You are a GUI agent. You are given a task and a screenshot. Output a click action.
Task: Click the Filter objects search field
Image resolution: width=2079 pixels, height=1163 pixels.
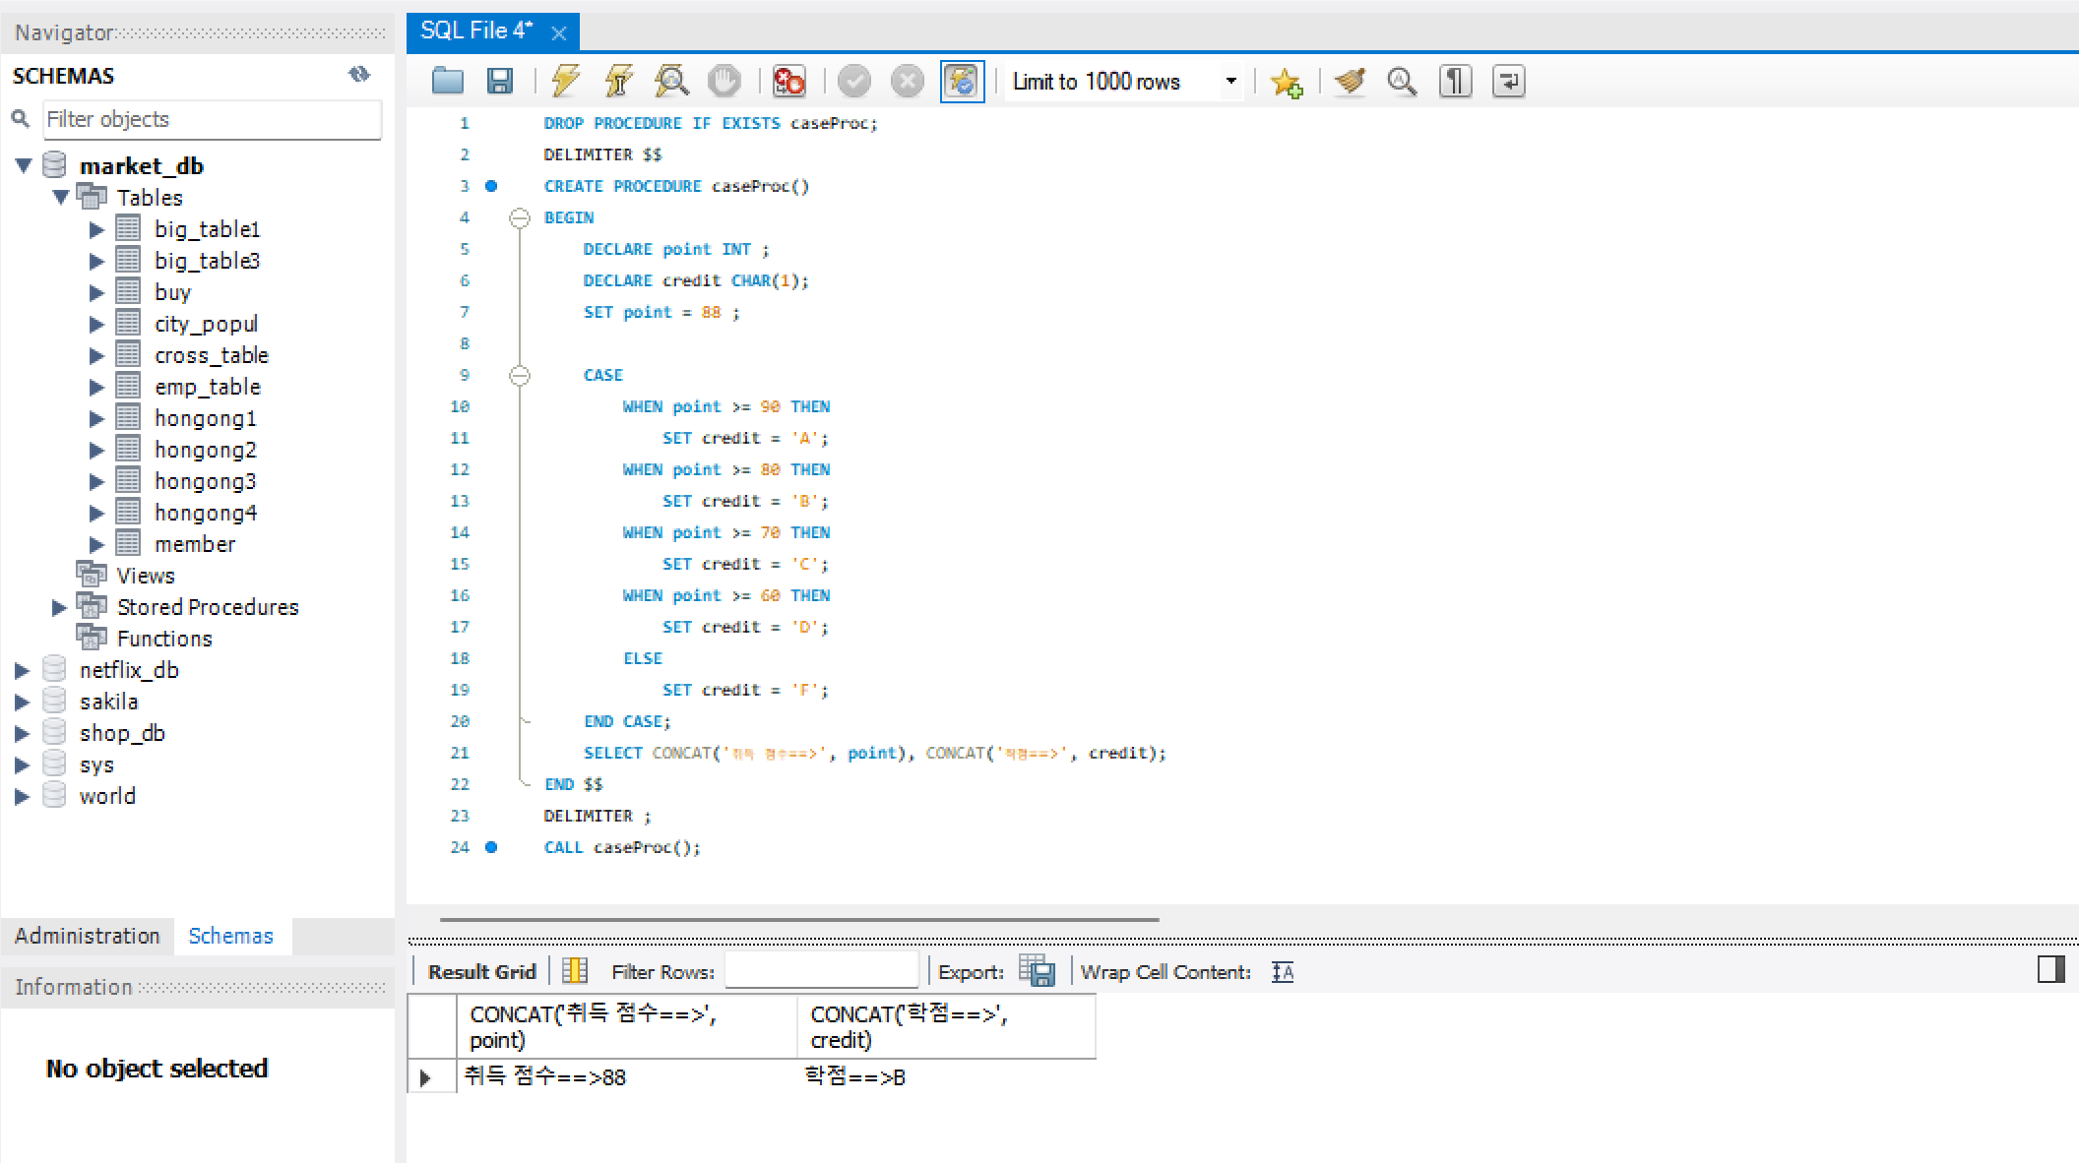pyautogui.click(x=212, y=119)
